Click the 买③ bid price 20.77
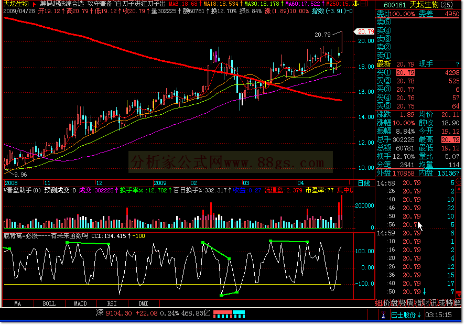465x325 pixels. (x=405, y=89)
